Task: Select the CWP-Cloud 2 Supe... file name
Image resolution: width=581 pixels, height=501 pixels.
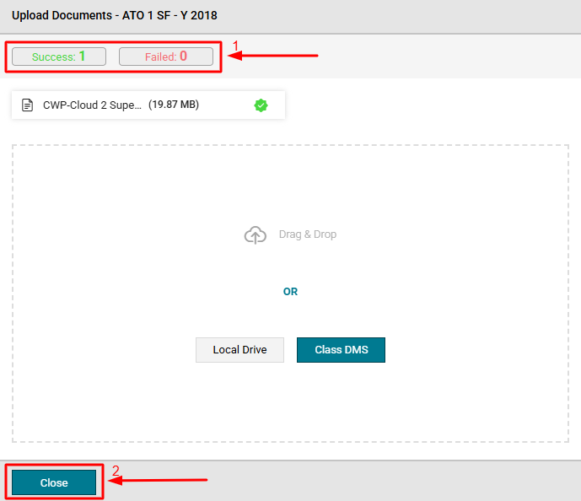Action: coord(92,105)
